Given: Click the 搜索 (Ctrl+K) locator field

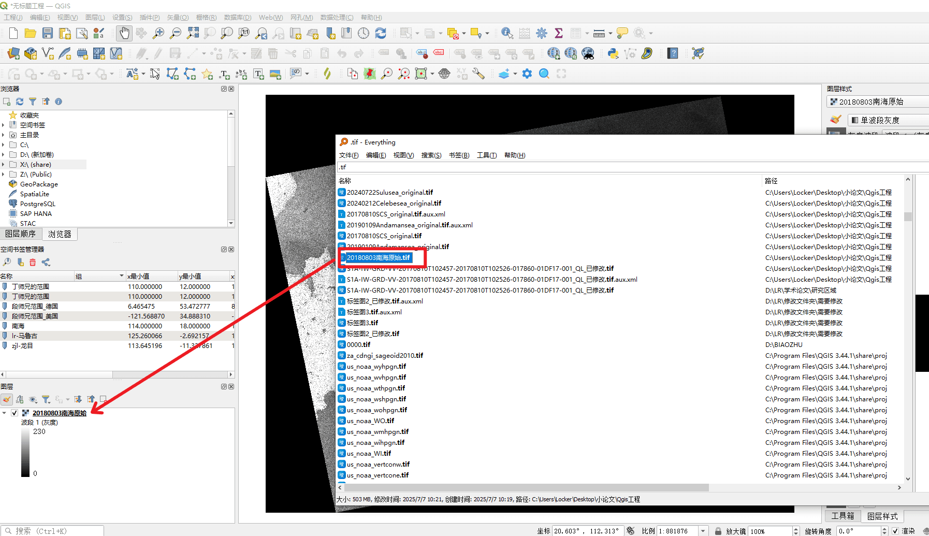Looking at the screenshot, I should (x=53, y=531).
